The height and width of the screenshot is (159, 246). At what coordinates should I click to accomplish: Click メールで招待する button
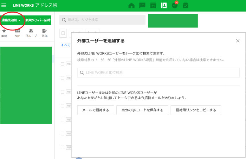pyautogui.click(x=96, y=110)
